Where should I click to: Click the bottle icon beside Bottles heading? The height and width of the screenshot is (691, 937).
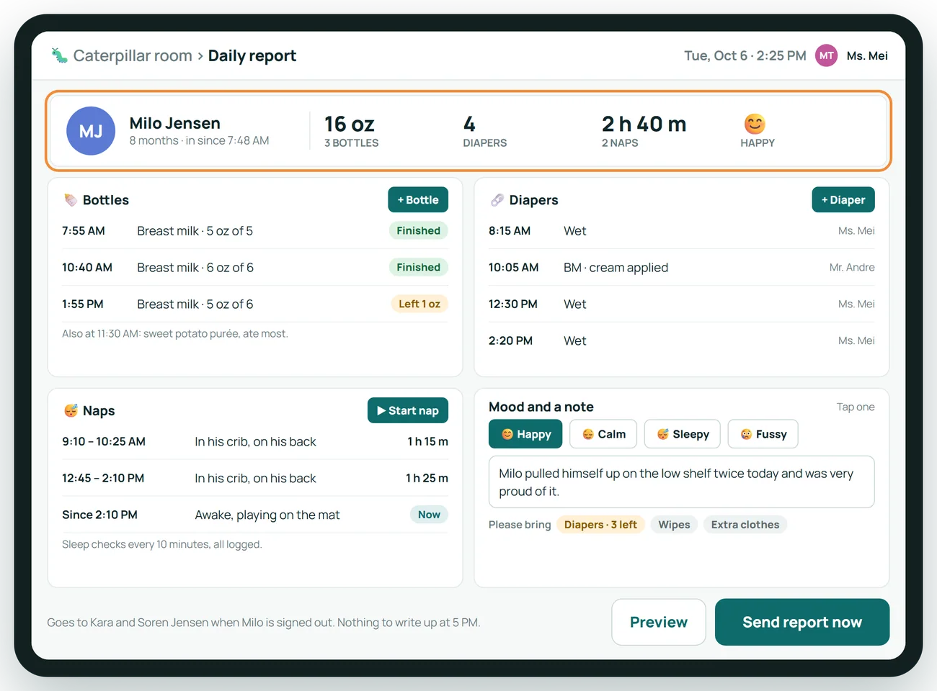[x=71, y=200]
